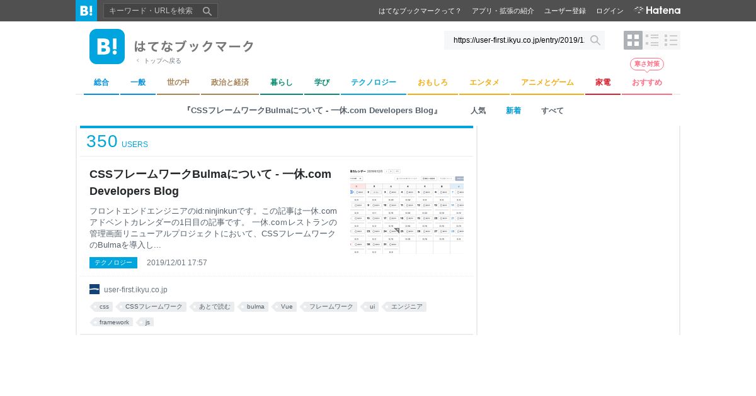Open ユーザー登録 link

(x=565, y=11)
